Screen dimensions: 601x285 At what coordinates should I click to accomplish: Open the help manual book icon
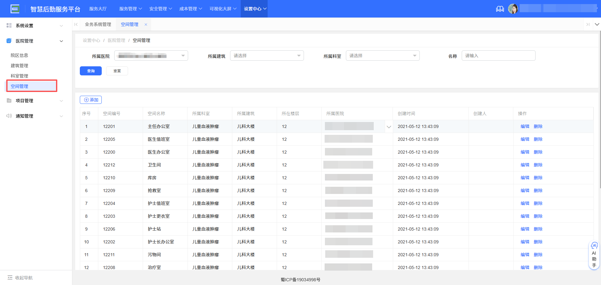[500, 9]
